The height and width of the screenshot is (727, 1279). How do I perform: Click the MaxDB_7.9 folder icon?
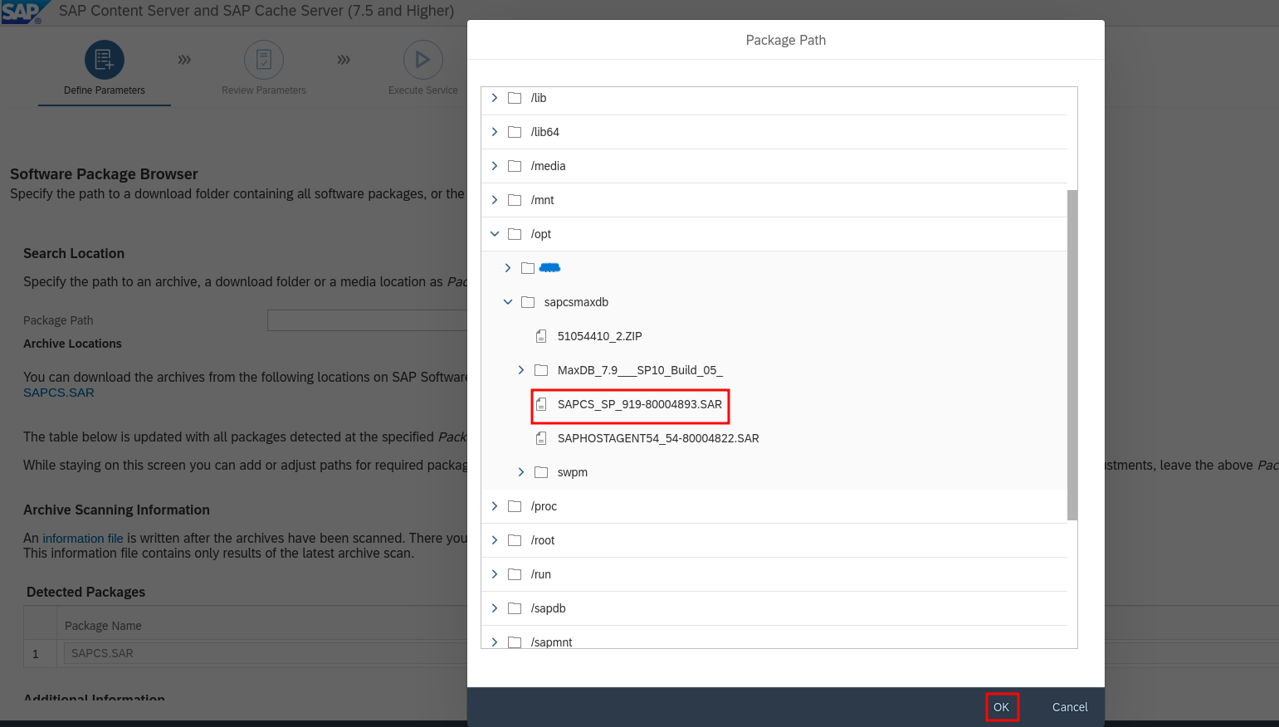point(541,370)
